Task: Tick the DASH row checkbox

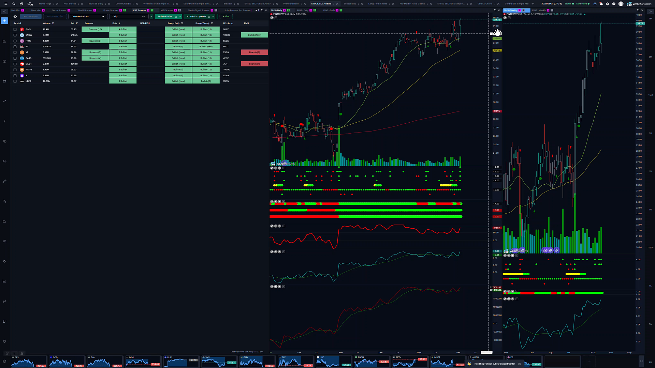Action: click(x=15, y=64)
